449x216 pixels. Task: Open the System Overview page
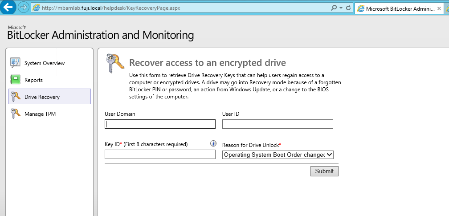coord(45,63)
